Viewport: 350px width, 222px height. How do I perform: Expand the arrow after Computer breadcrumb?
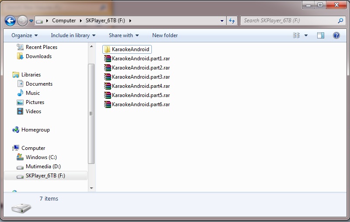pos(81,21)
